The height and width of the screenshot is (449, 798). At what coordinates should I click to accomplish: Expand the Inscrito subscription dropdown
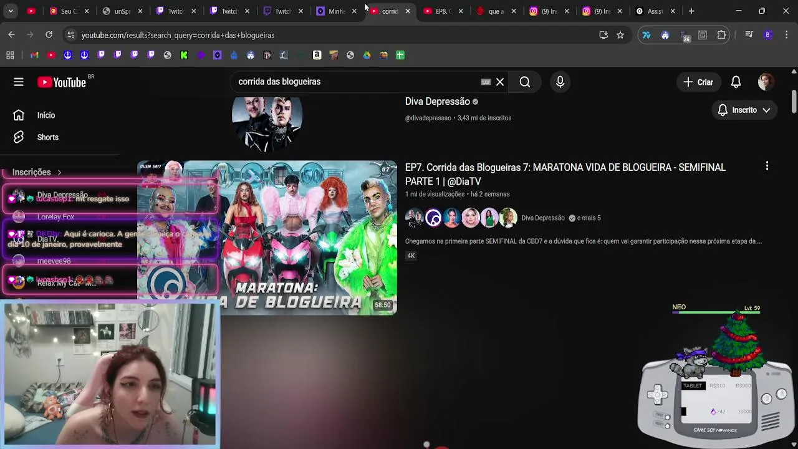(x=743, y=110)
